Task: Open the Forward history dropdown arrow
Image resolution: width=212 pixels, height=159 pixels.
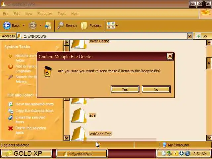Action: point(40,25)
